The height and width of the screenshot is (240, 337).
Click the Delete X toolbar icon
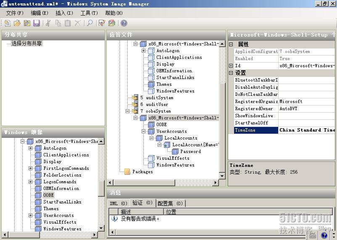[x=77, y=23]
